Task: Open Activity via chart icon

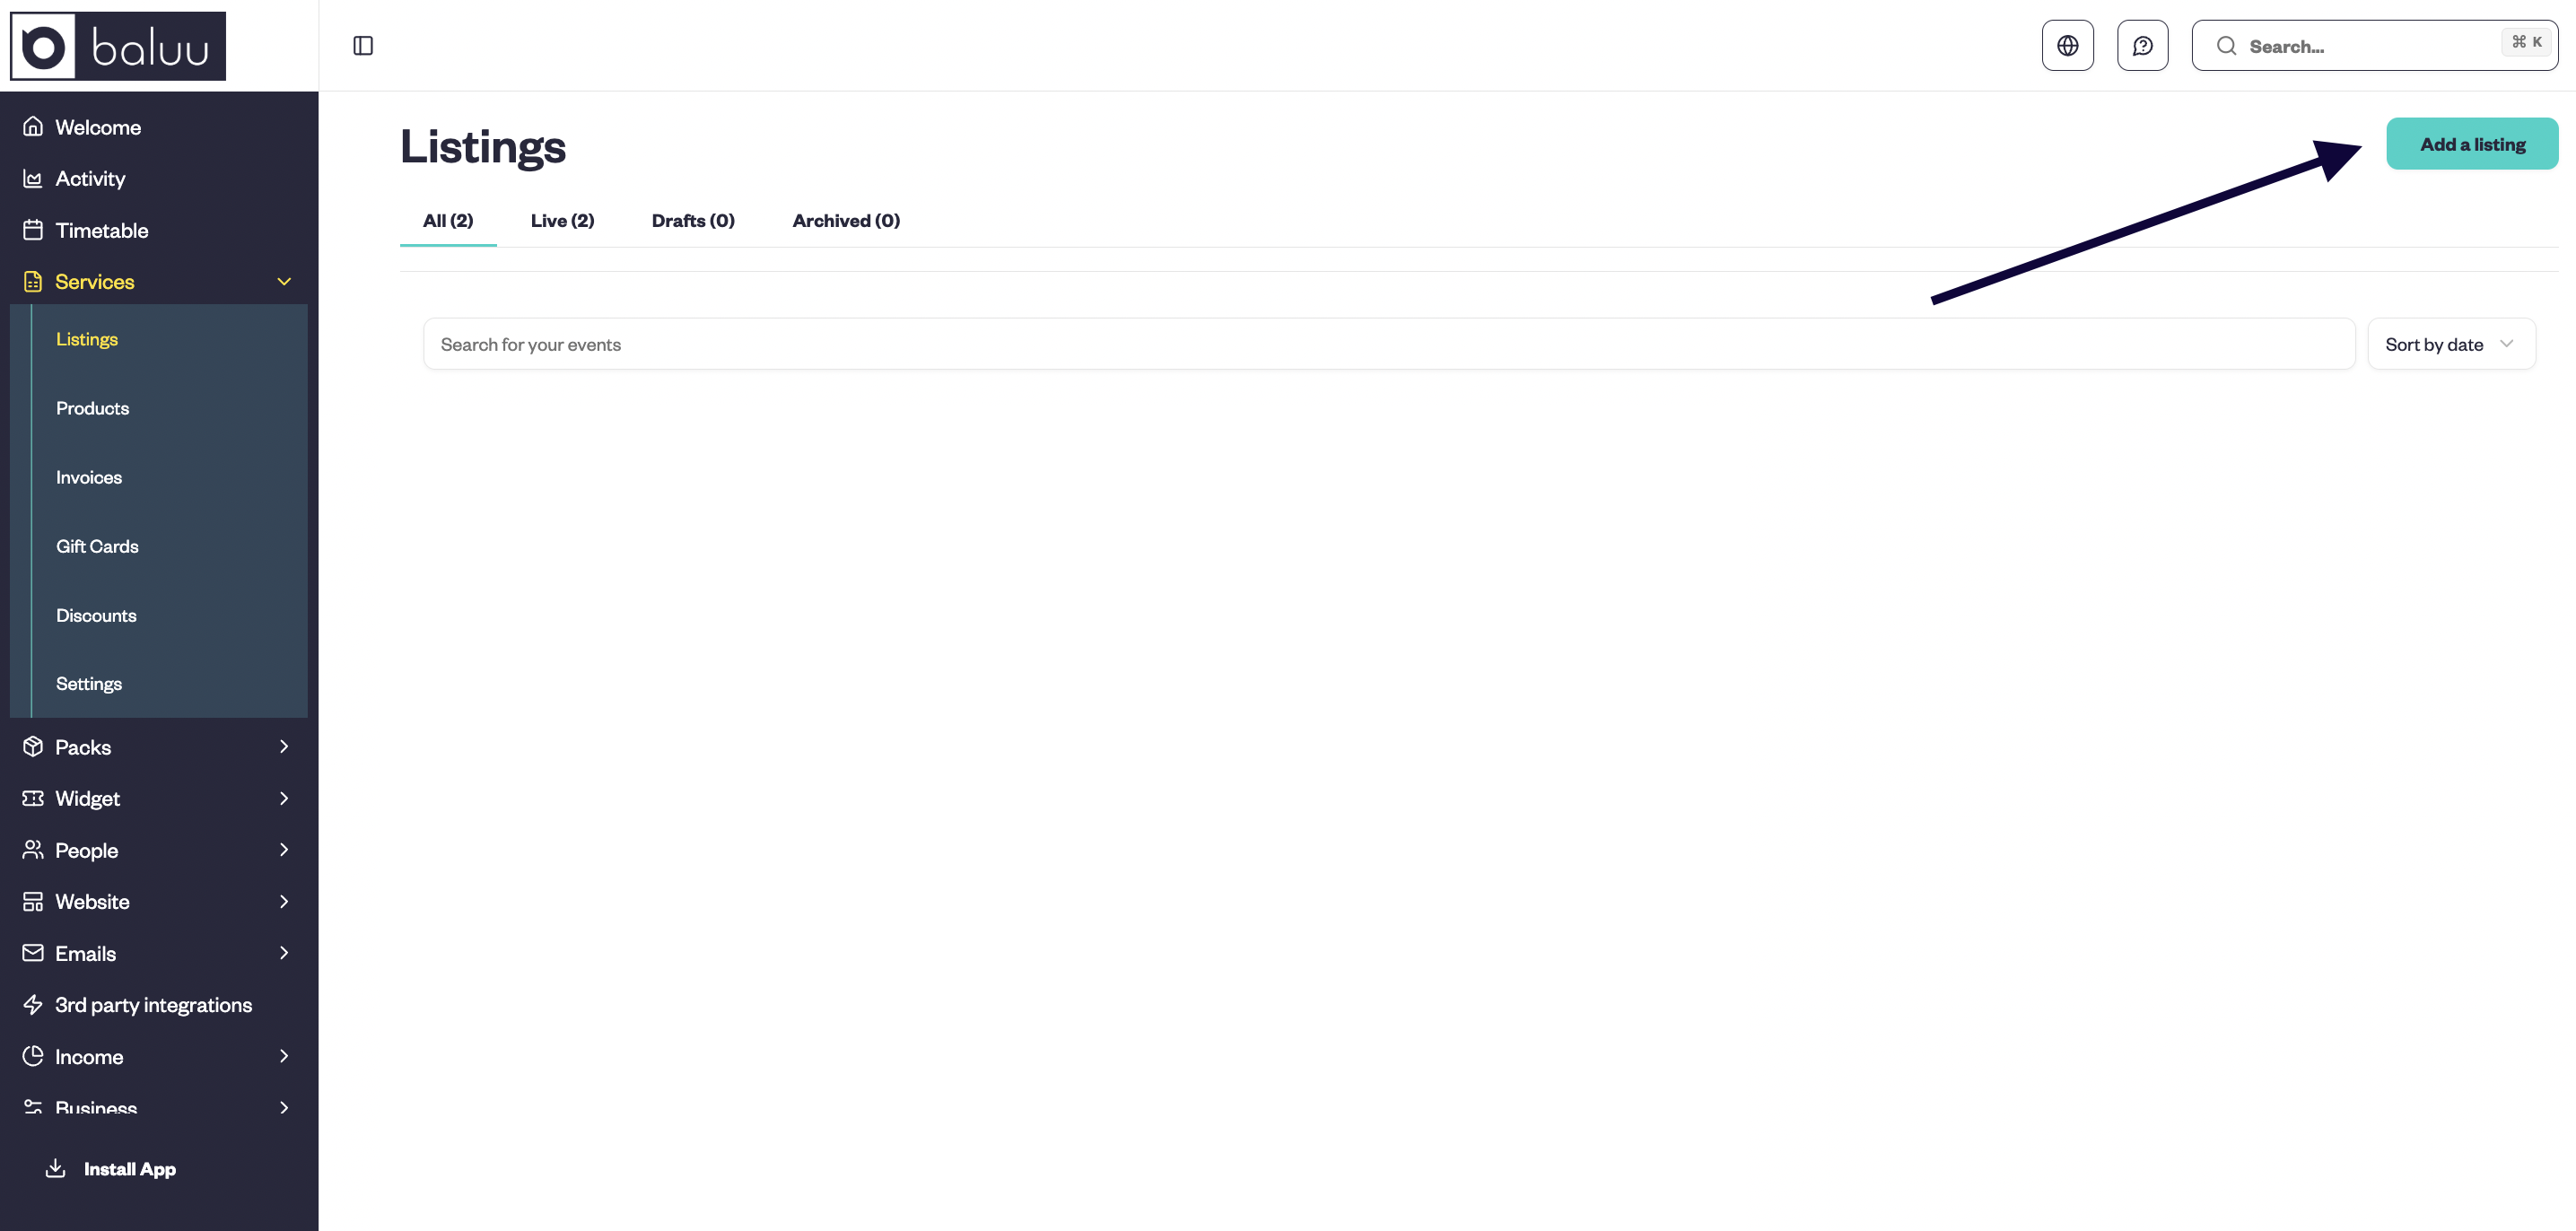Action: (x=33, y=179)
